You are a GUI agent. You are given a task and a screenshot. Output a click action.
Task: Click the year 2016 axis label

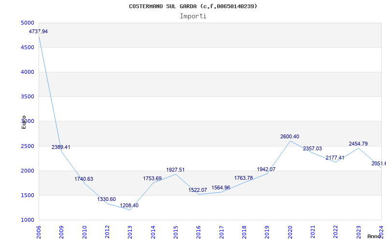coord(199,232)
